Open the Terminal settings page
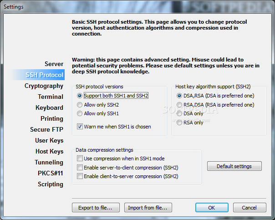 [x=51, y=97]
